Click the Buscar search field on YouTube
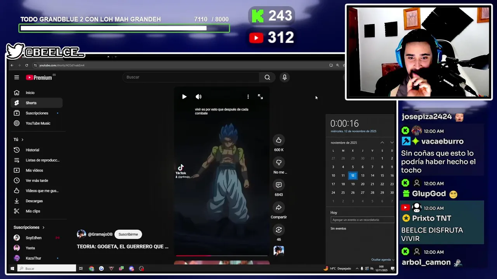This screenshot has height=279, width=497. point(191,77)
